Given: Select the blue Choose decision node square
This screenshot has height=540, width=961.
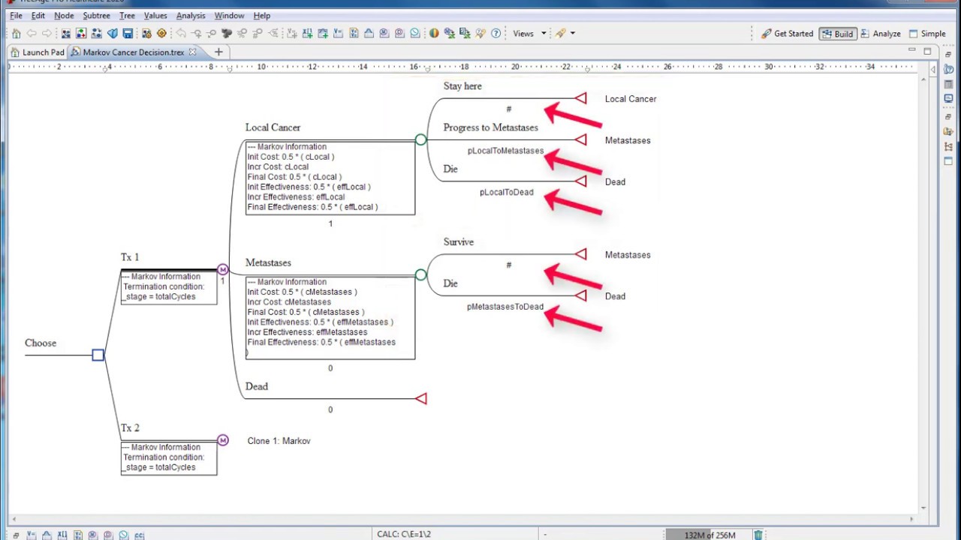Looking at the screenshot, I should pos(98,355).
